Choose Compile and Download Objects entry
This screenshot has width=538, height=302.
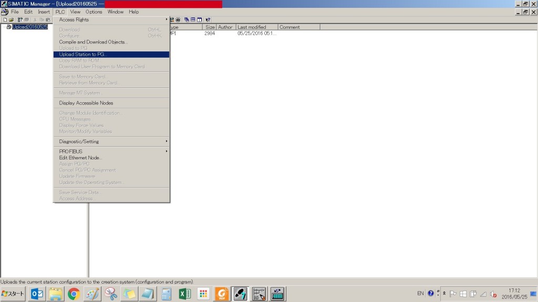(x=111, y=42)
